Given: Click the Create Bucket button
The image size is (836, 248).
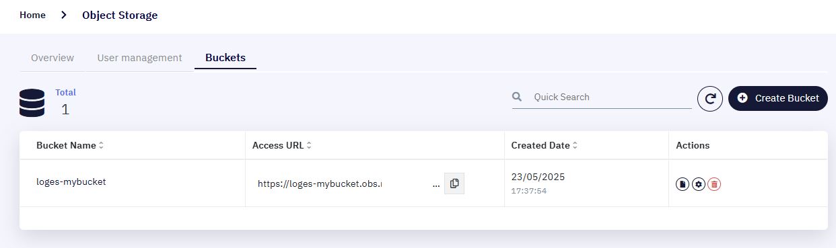Looking at the screenshot, I should coord(778,98).
